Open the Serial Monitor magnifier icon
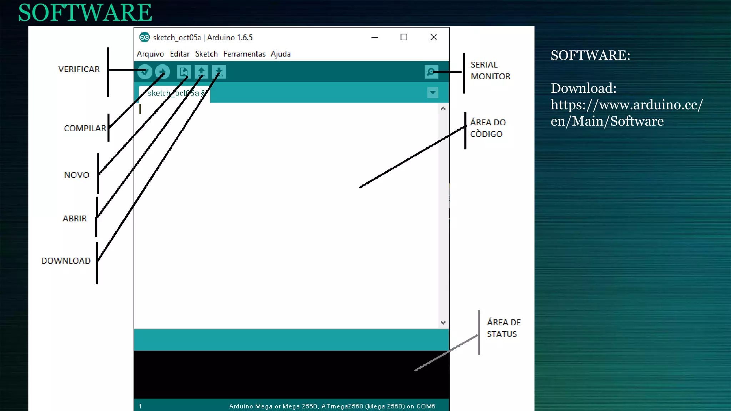 click(431, 72)
